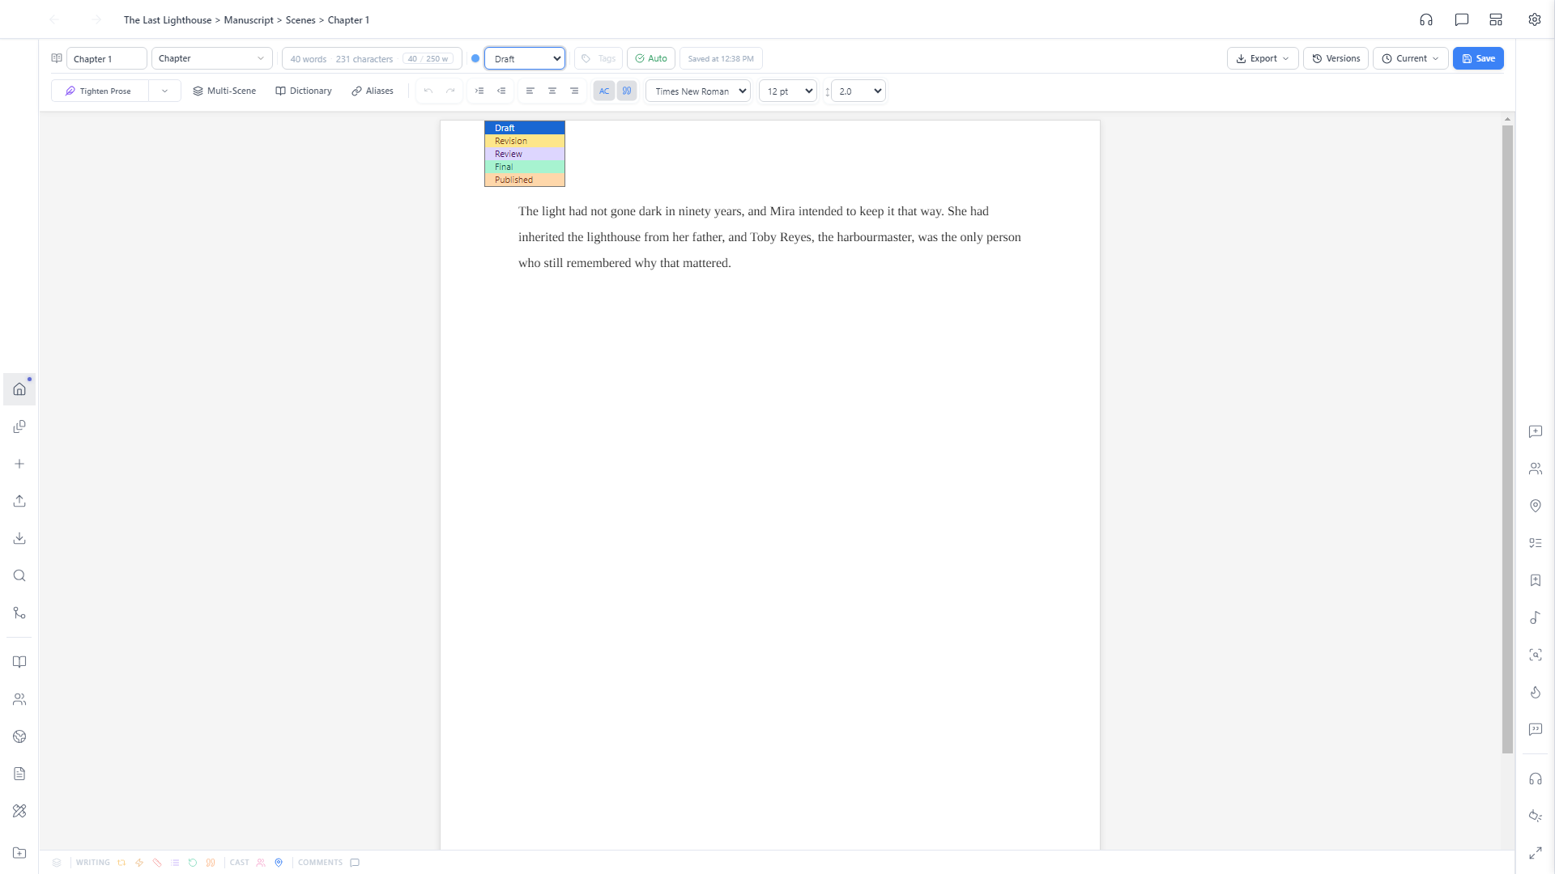1555x874 pixels.
Task: Open the characters icon in right sidebar
Action: click(1536, 469)
